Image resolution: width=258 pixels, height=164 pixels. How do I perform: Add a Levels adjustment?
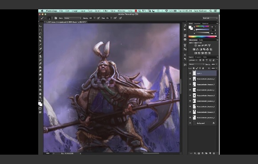click(199, 45)
